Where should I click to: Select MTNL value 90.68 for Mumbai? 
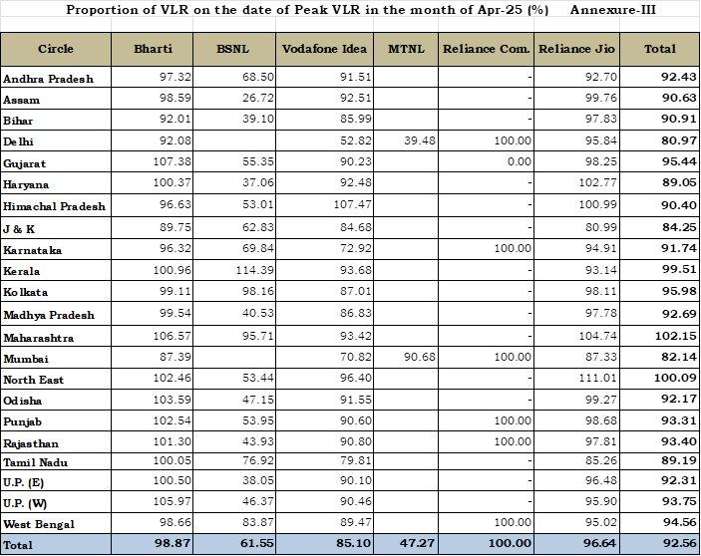(x=420, y=358)
